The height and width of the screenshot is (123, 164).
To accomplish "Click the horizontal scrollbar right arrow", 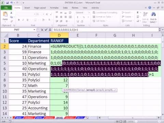I will pyautogui.click(x=159, y=118).
